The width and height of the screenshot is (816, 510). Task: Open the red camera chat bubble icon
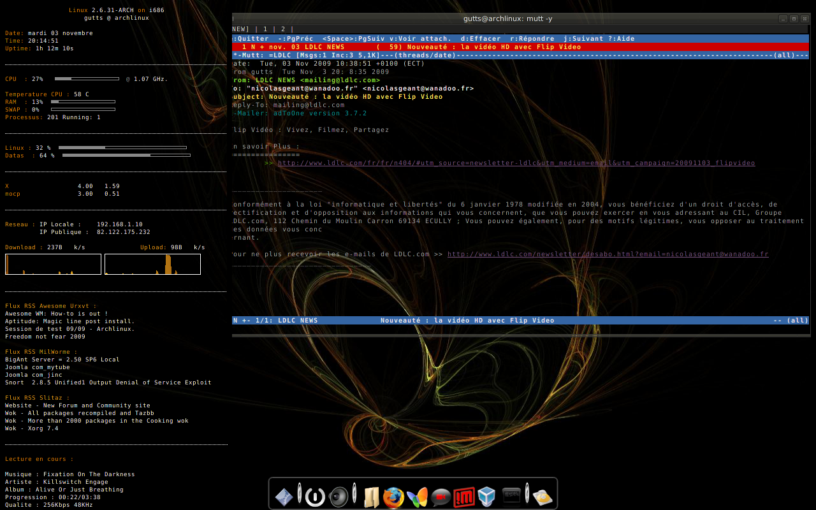pyautogui.click(x=441, y=497)
